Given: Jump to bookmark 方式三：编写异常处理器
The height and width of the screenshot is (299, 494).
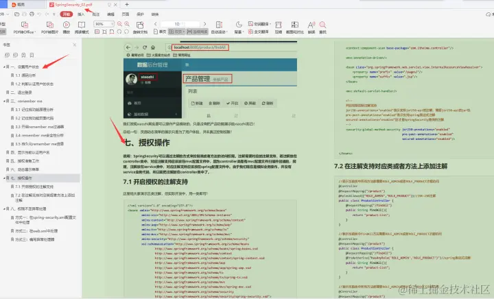Looking at the screenshot, I should point(35,239).
